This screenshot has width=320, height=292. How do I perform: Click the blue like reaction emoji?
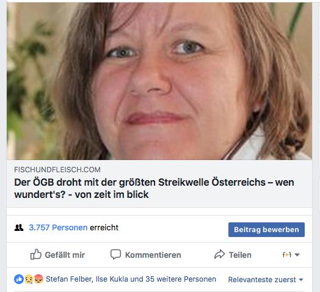pyautogui.click(x=19, y=279)
